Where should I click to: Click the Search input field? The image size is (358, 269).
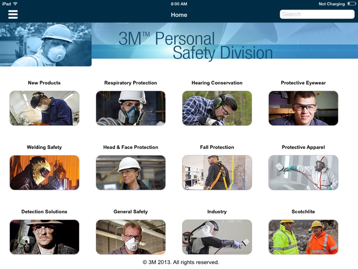click(x=317, y=14)
